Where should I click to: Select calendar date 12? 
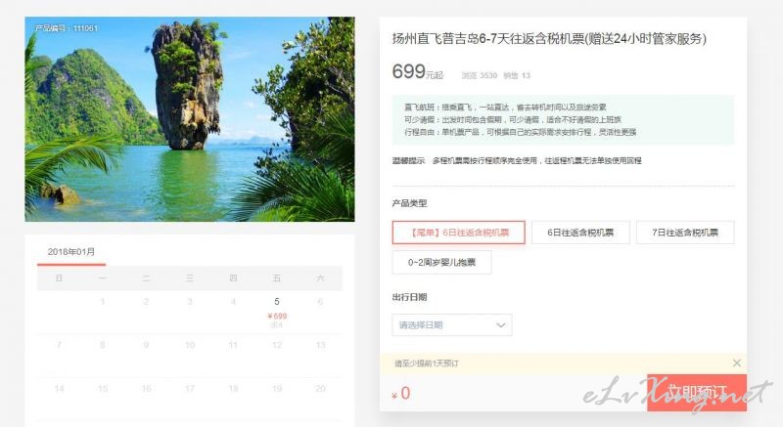[277, 345]
